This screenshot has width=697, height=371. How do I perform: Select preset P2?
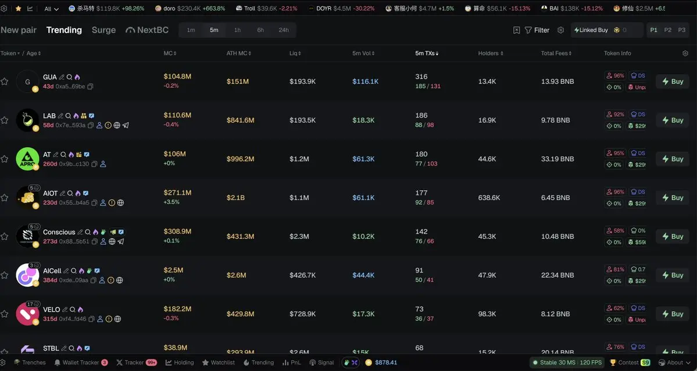point(668,30)
